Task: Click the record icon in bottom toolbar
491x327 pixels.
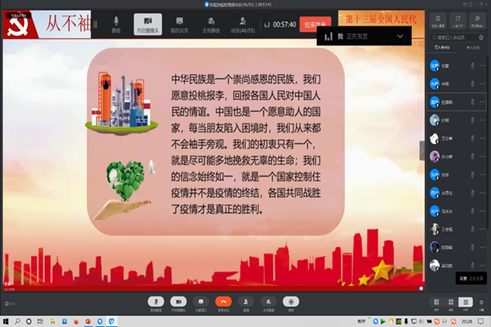Action: (x=291, y=302)
